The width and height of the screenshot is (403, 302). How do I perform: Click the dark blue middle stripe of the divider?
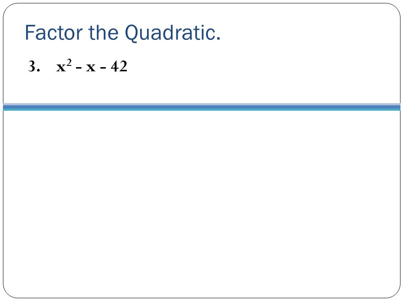201,107
